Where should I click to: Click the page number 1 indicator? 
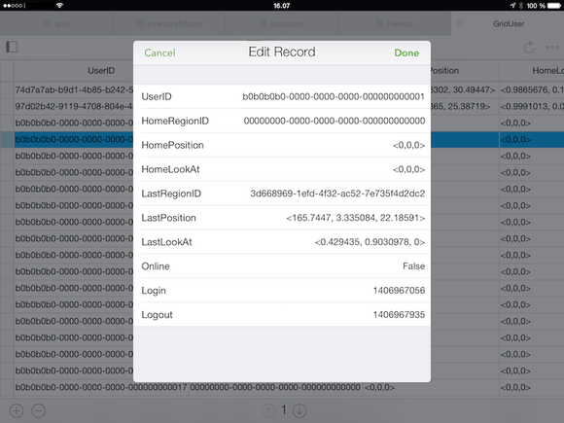click(x=284, y=410)
